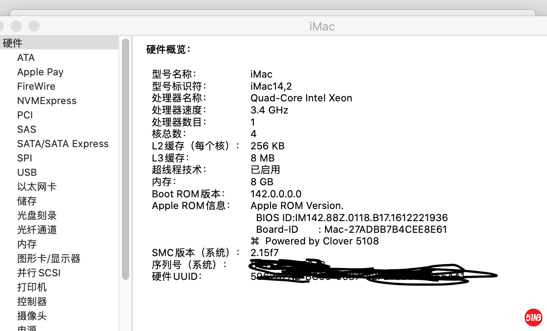The height and width of the screenshot is (331, 547).
Task: Click the SMC version 2.15f7 value
Action: pos(265,253)
